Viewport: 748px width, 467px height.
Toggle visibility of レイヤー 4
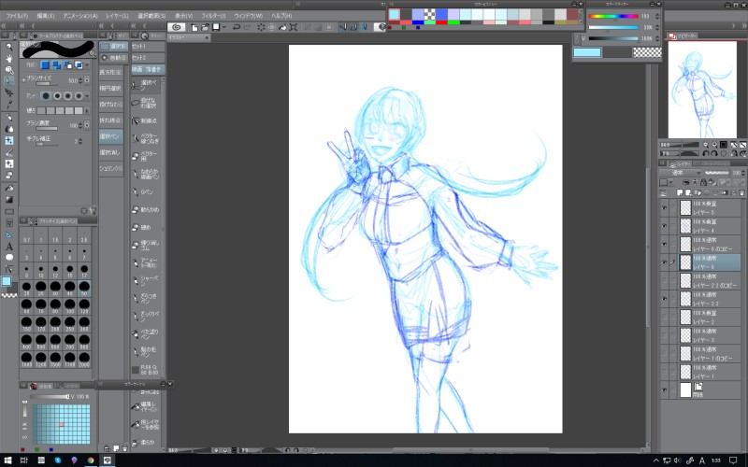(664, 225)
